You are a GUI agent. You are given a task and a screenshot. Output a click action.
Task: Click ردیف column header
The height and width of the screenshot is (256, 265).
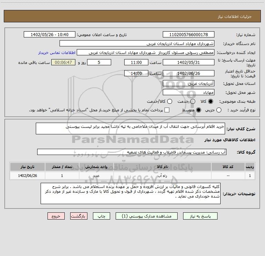click(x=250, y=167)
